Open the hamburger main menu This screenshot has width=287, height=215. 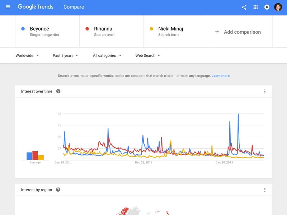pyautogui.click(x=8, y=7)
